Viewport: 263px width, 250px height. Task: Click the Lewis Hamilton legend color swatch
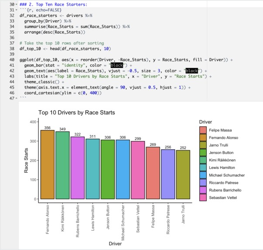[x=203, y=168]
